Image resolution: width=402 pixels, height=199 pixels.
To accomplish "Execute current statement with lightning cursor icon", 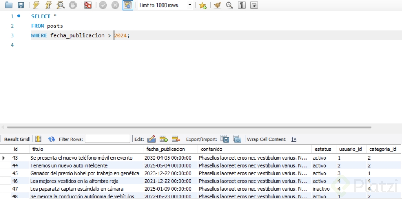I will pos(48,5).
